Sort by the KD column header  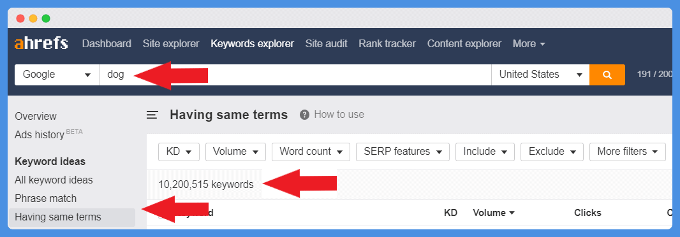point(450,213)
